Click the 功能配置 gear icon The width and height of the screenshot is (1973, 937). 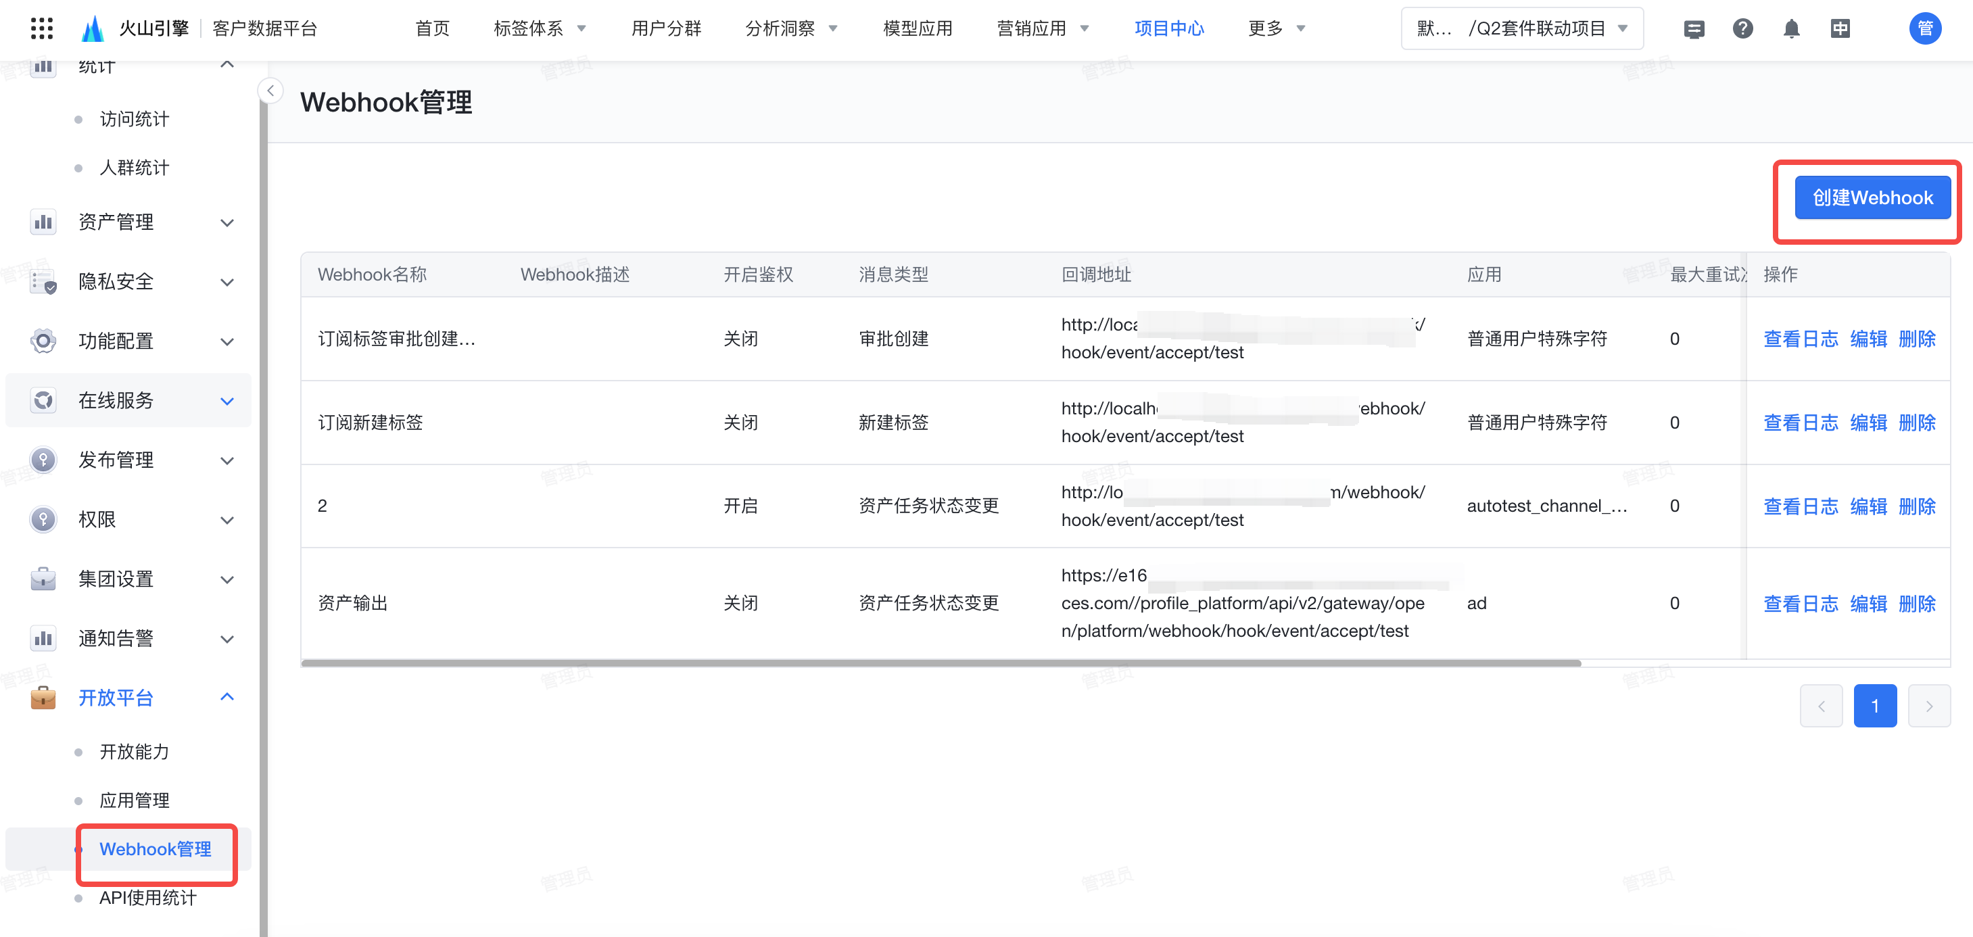tap(44, 341)
